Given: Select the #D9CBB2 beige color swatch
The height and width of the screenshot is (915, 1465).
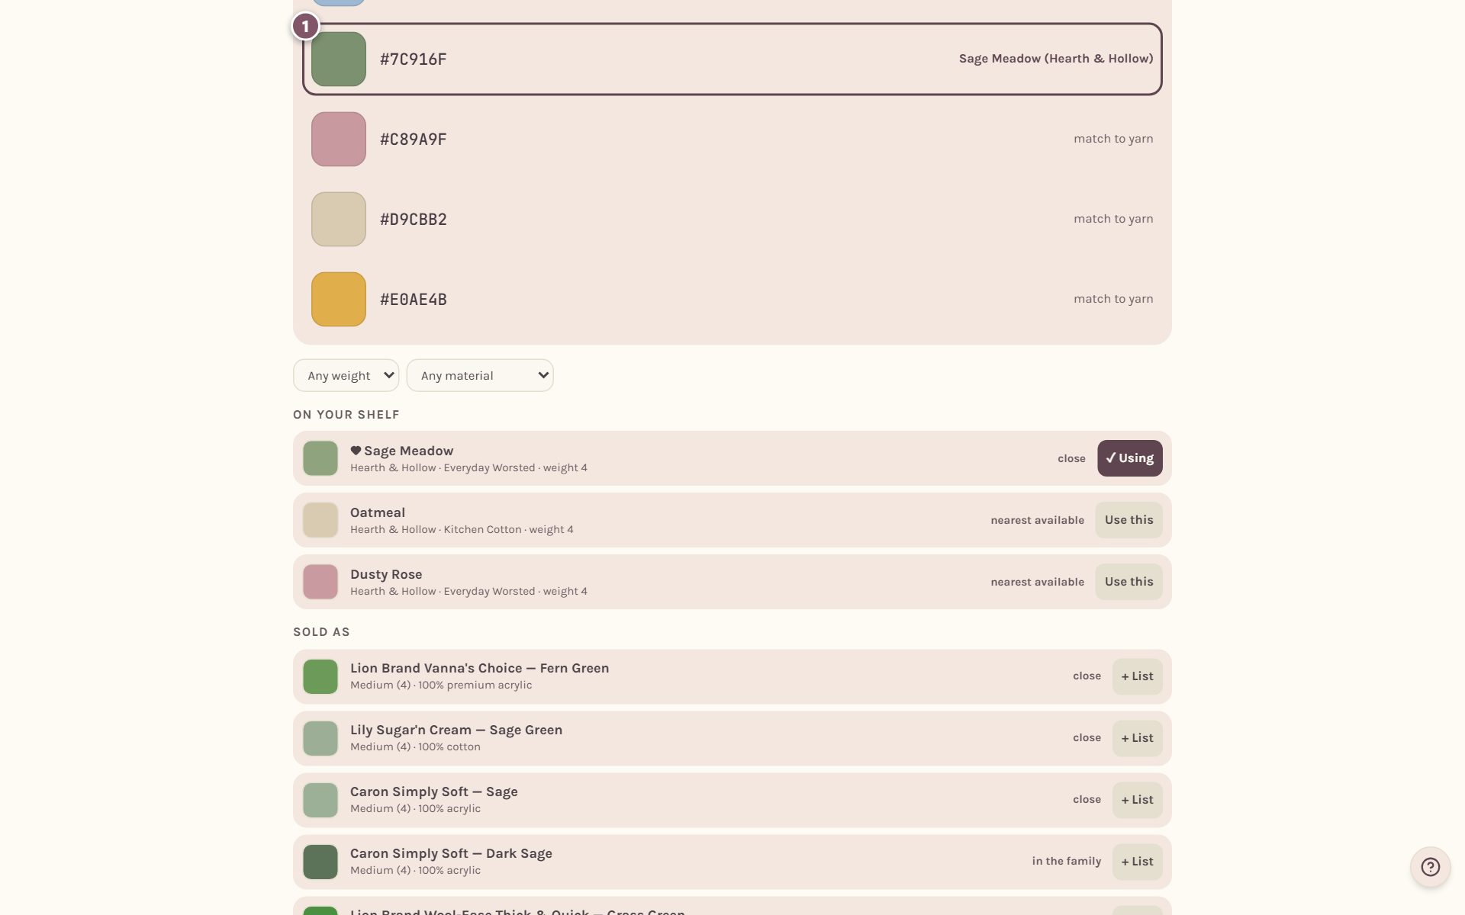Looking at the screenshot, I should 339,219.
